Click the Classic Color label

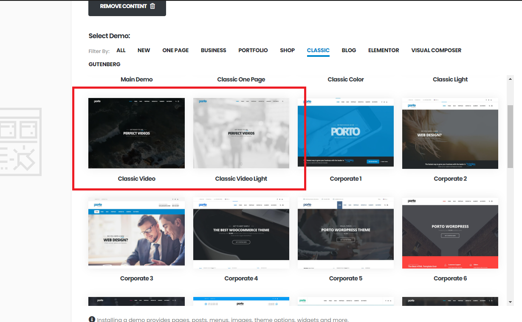pyautogui.click(x=346, y=79)
